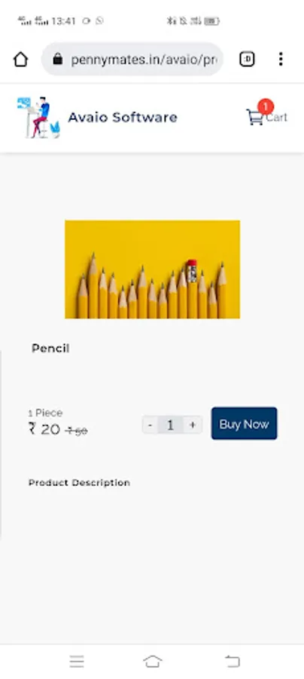Tap the pennymates.in URL address bar

pos(132,60)
